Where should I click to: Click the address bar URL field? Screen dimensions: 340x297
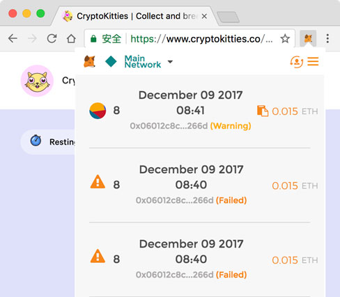click(x=190, y=39)
